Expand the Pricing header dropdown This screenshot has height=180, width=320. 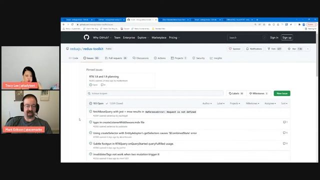pos(174,37)
